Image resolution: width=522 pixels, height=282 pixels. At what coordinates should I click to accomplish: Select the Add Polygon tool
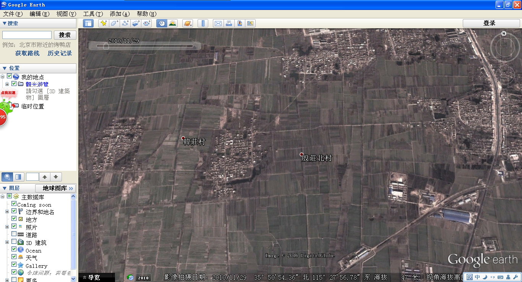pyautogui.click(x=114, y=23)
